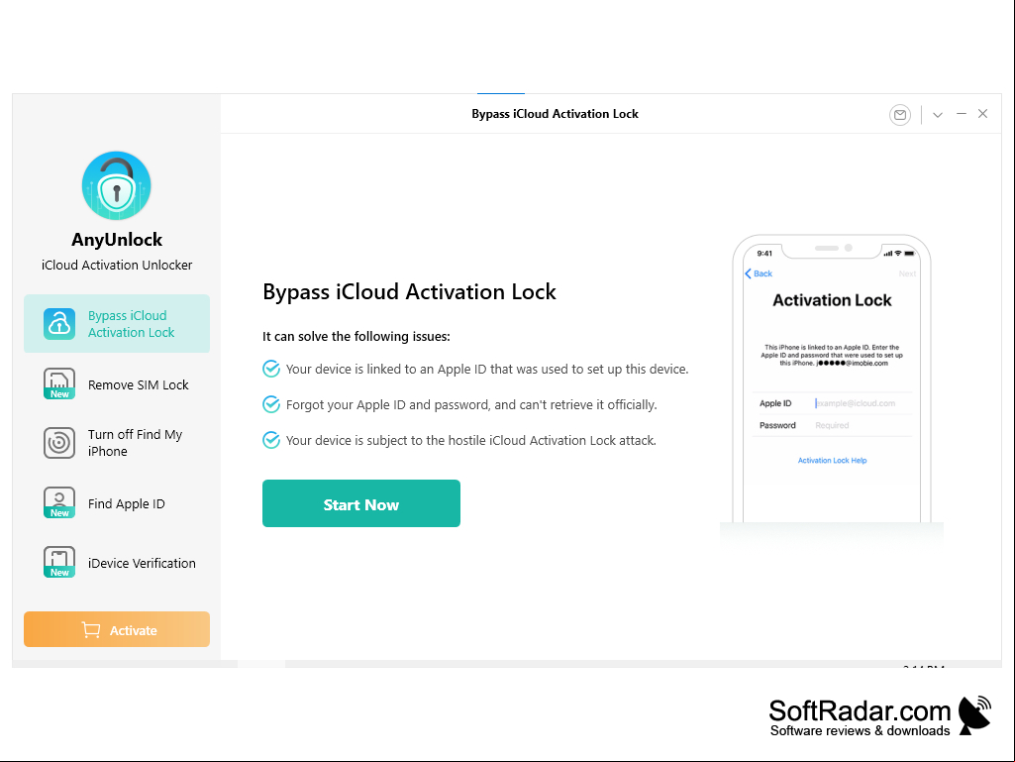Open iDevice Verification from sidebar

tap(117, 563)
